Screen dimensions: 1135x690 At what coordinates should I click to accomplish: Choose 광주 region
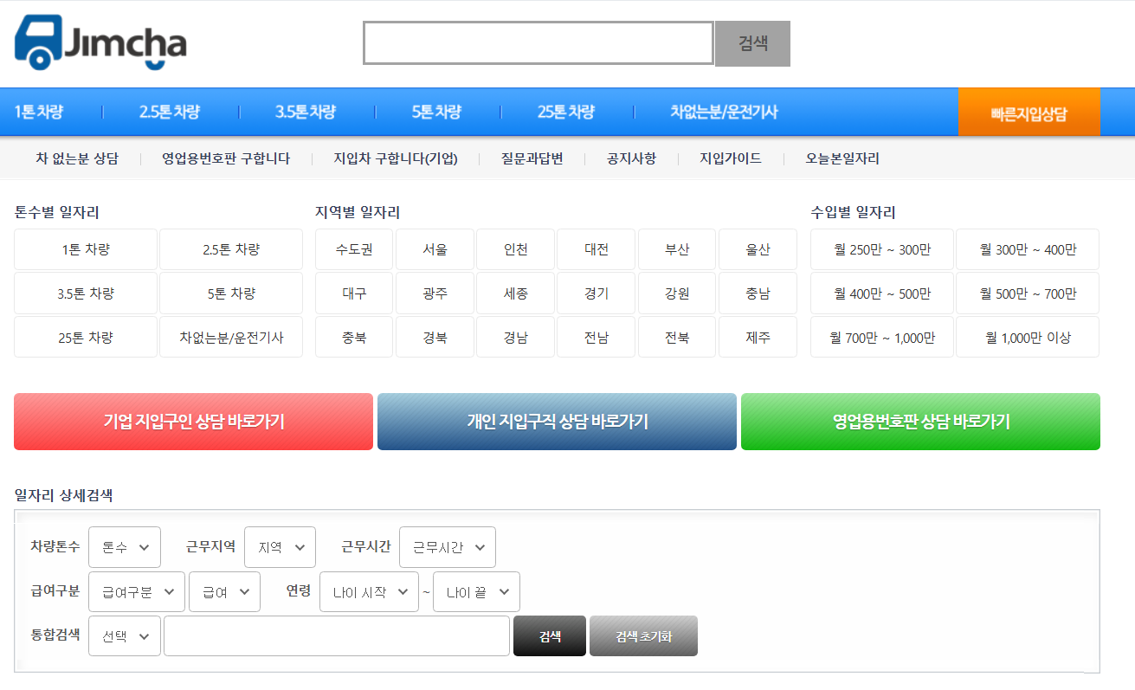[x=435, y=293]
